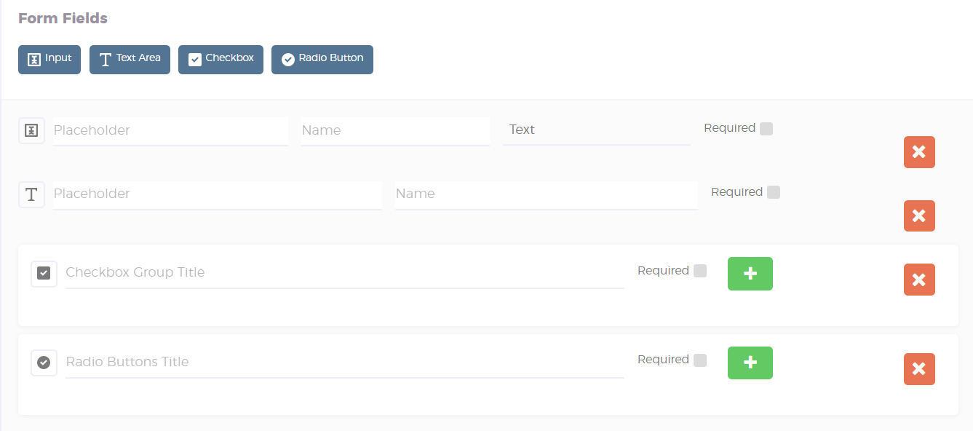Screen dimensions: 973x431
Task: Click the Name field in the first row
Action: (x=395, y=130)
